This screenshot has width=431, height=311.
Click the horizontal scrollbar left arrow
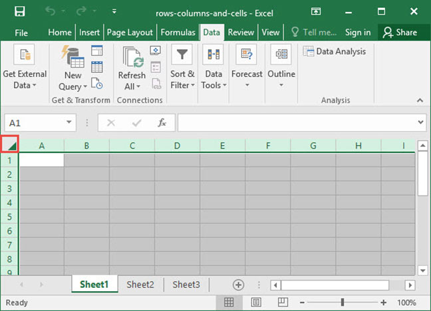[x=275, y=285]
